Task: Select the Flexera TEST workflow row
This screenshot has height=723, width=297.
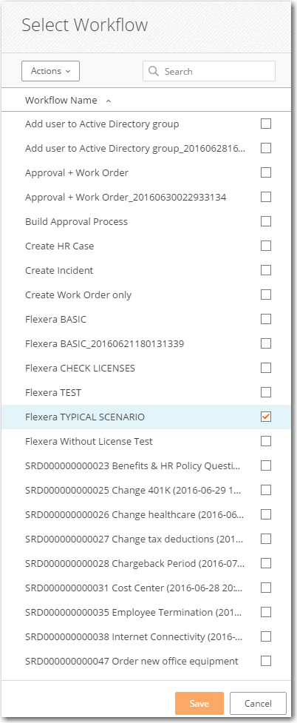Action: (x=146, y=392)
